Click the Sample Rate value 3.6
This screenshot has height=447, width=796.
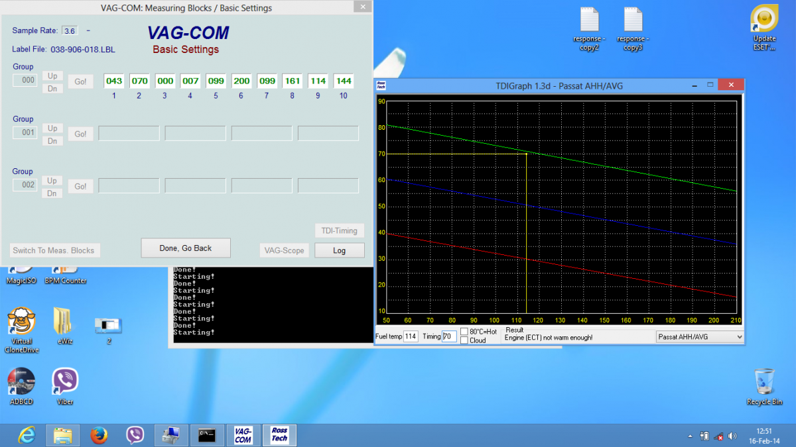click(x=69, y=30)
